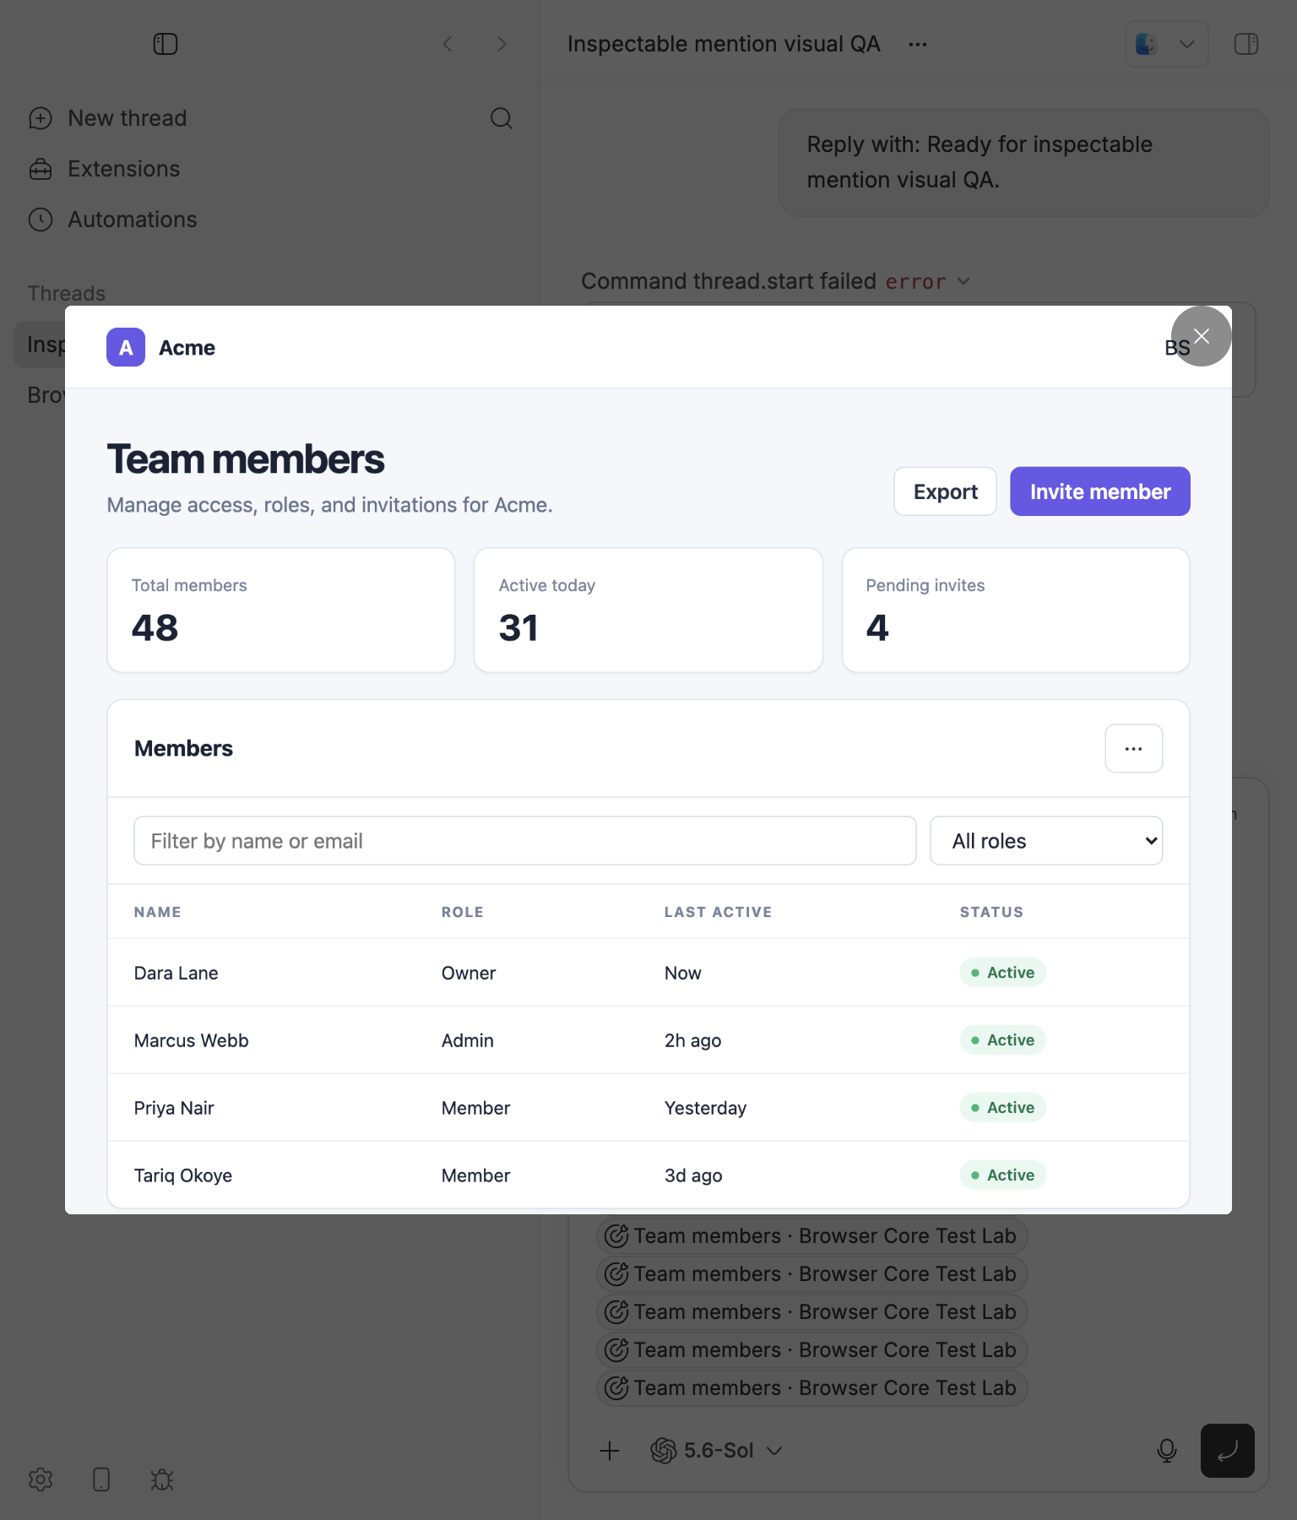1297x1520 pixels.
Task: Click the Total members 48 card
Action: (281, 611)
